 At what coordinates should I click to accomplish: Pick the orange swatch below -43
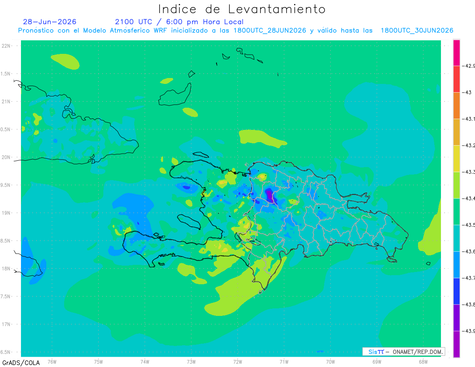point(456,105)
